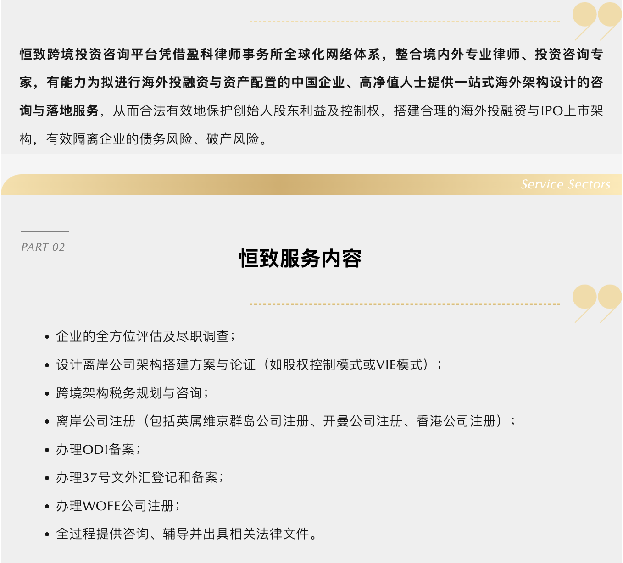The image size is (623, 563).
Task: Toggle the dashed divider under 恒致服务内容 heading
Action: click(x=404, y=304)
